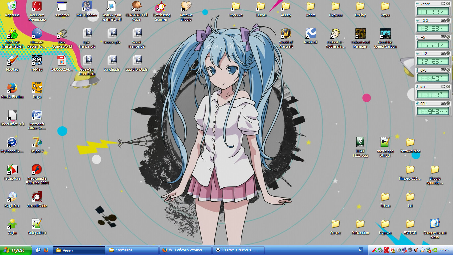Launch Play QuakeWorld
453x255 pixels.
coord(62,38)
